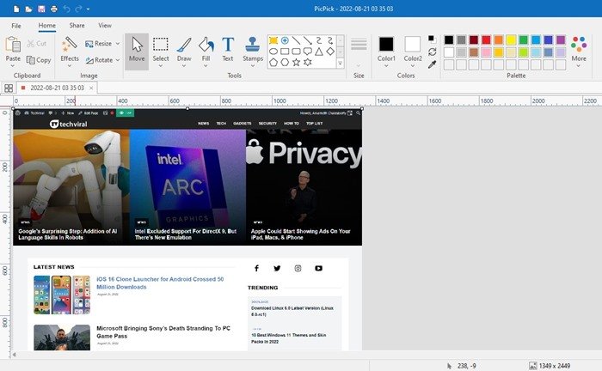Click the eyedropper color picker icon
Image resolution: width=602 pixels, height=371 pixels.
(x=433, y=64)
